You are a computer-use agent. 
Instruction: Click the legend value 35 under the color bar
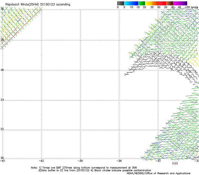pos(166,7)
